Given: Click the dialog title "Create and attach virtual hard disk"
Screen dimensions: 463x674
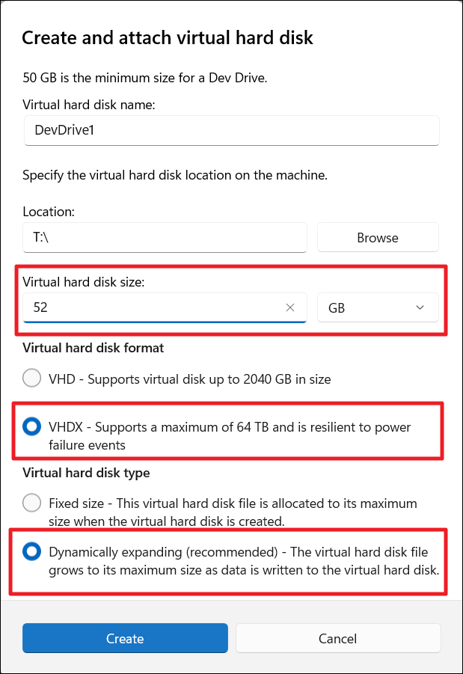Looking at the screenshot, I should pos(168,38).
